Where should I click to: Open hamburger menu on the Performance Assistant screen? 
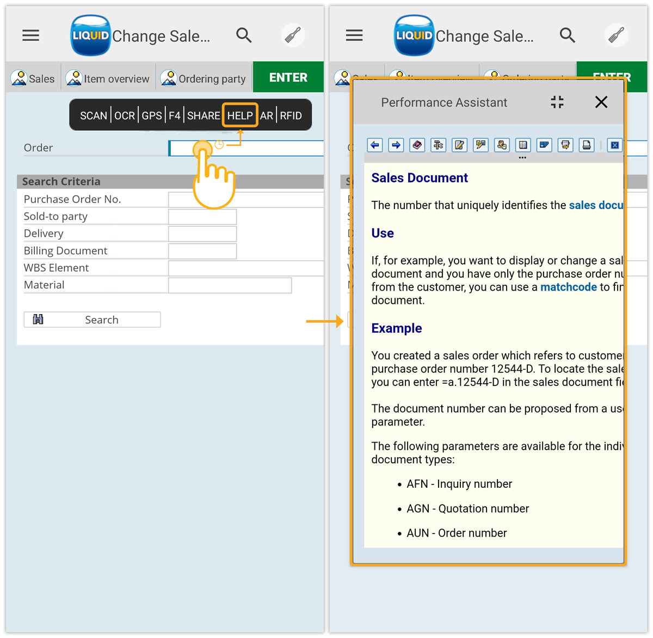(x=354, y=36)
